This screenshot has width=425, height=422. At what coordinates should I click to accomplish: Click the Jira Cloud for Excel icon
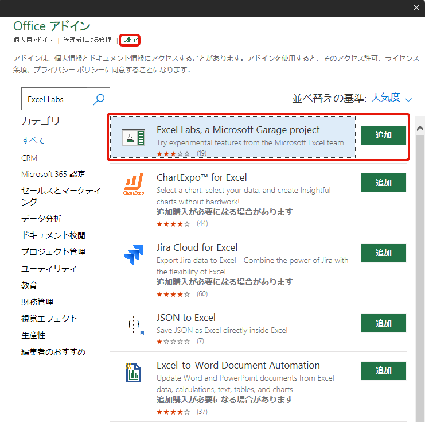coord(134,254)
